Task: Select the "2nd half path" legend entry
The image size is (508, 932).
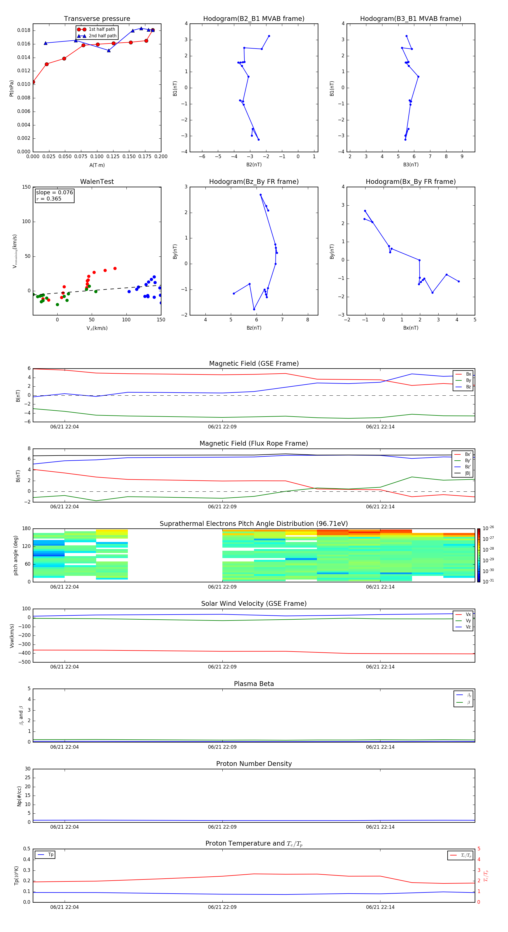Action: (97, 36)
